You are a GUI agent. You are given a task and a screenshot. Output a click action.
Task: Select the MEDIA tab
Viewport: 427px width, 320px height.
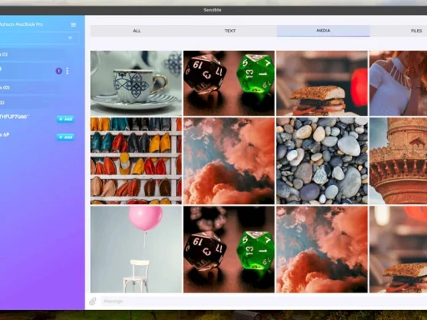tap(323, 30)
